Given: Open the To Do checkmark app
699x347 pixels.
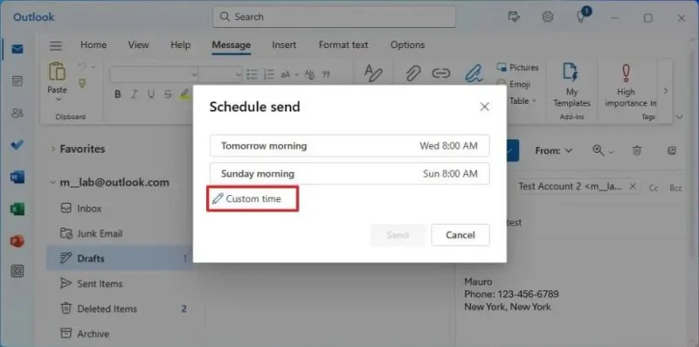Looking at the screenshot, I should 17,145.
